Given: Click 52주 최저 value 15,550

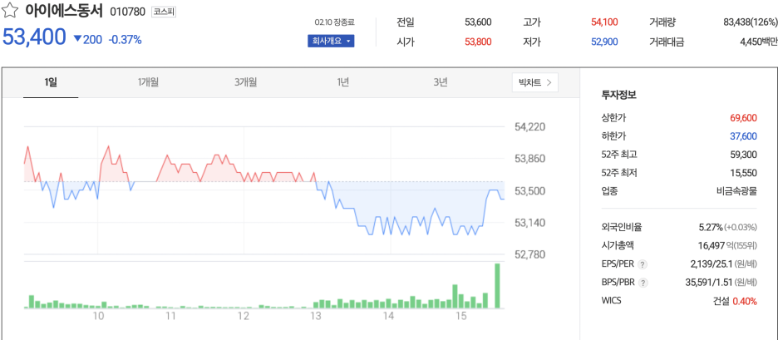Looking at the screenshot, I should click(x=743, y=173).
